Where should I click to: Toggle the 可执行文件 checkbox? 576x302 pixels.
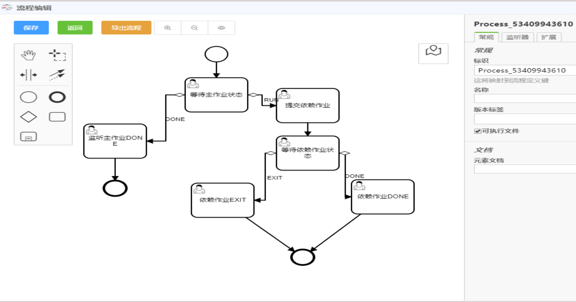[477, 131]
